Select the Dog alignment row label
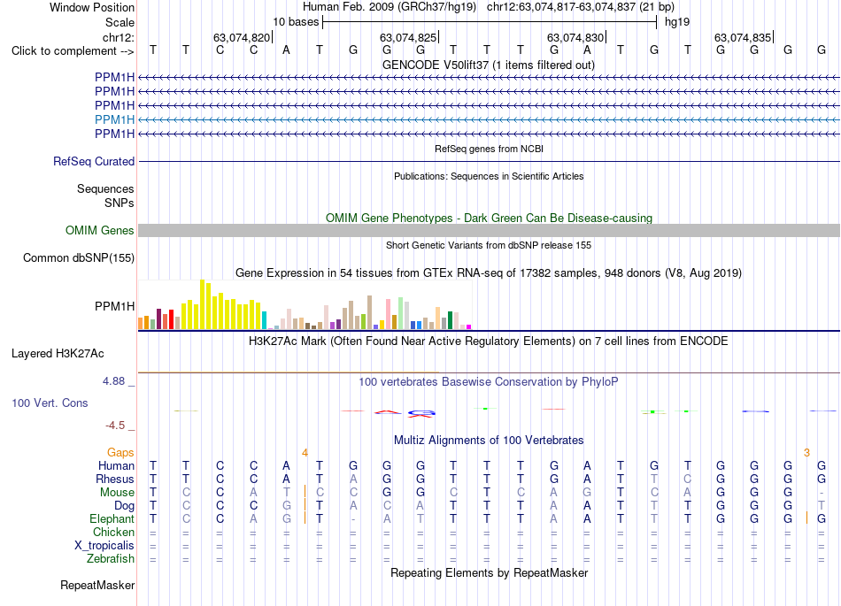The height and width of the screenshot is (606, 841). click(x=124, y=506)
